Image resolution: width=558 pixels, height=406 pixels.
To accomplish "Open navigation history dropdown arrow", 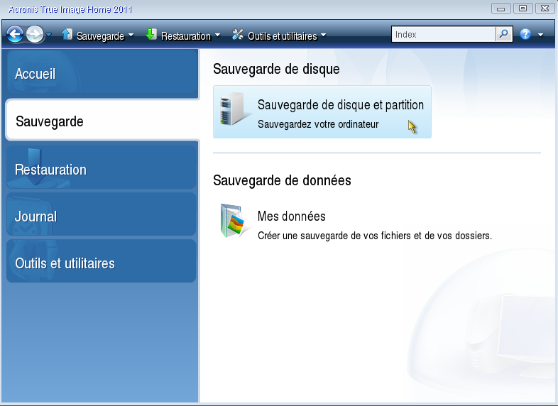I will [49, 35].
